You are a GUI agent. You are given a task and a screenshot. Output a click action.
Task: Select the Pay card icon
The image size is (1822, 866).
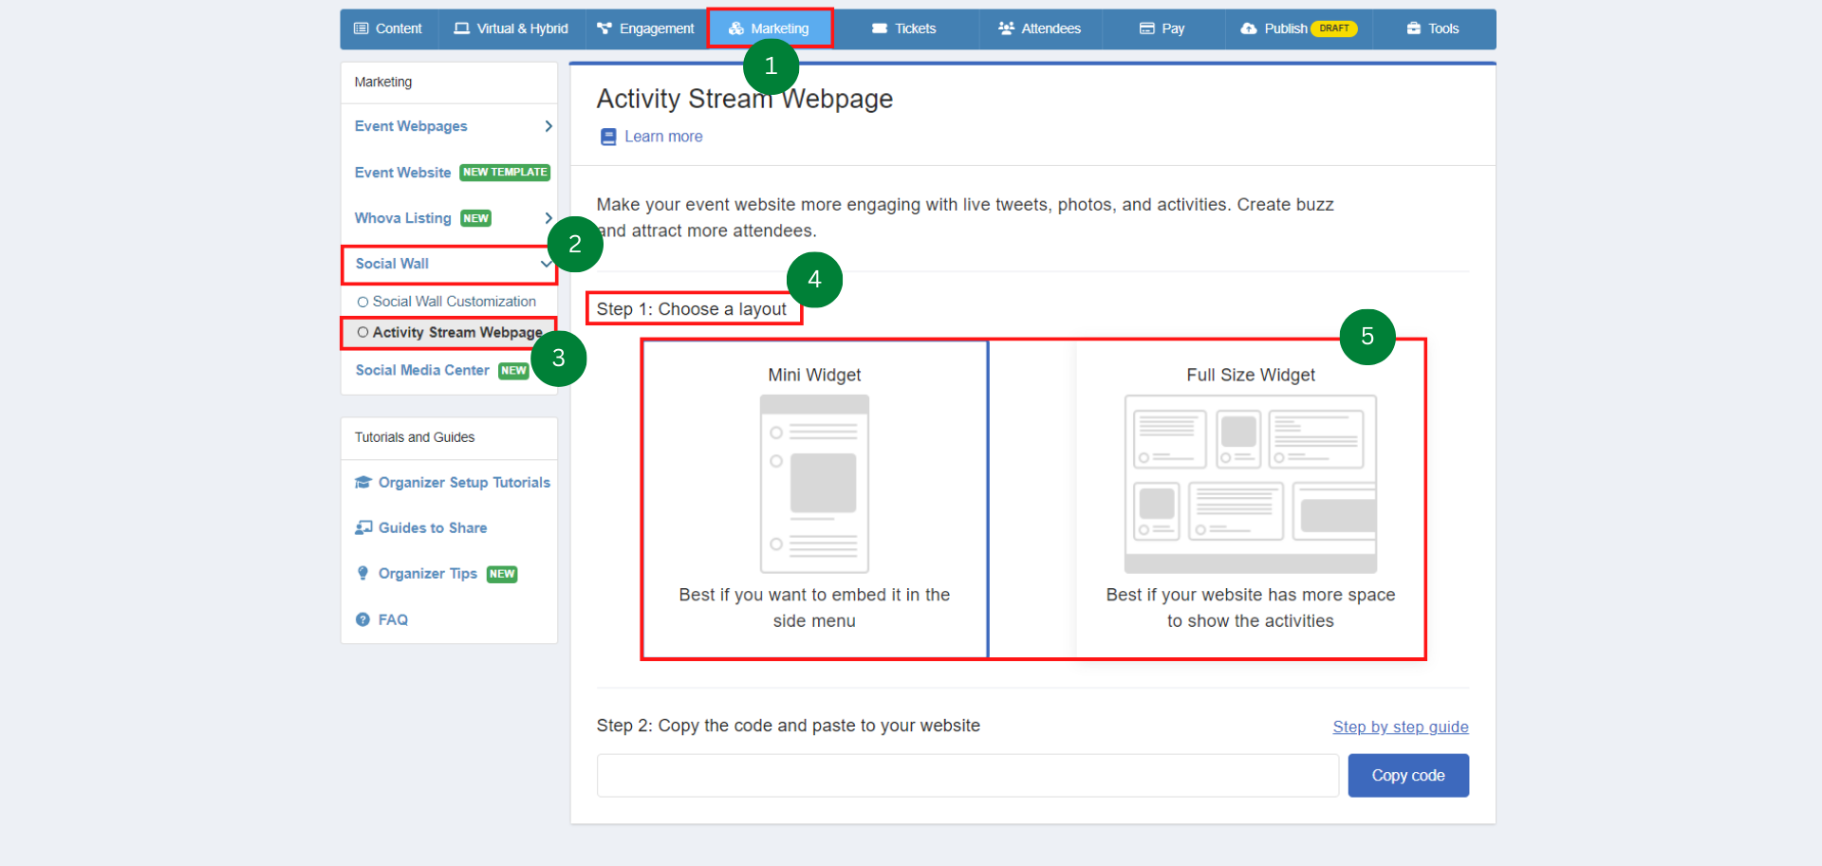pos(1144,28)
